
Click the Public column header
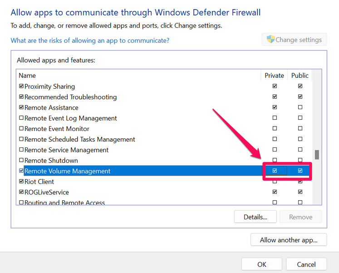tap(300, 76)
